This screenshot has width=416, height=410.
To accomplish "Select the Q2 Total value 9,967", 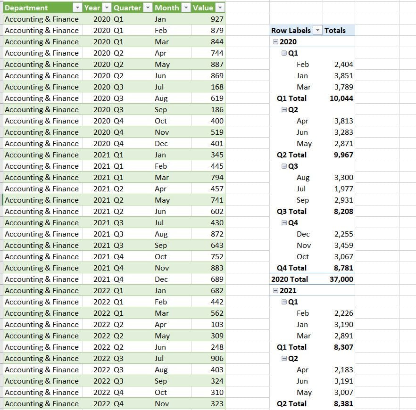I will click(339, 155).
